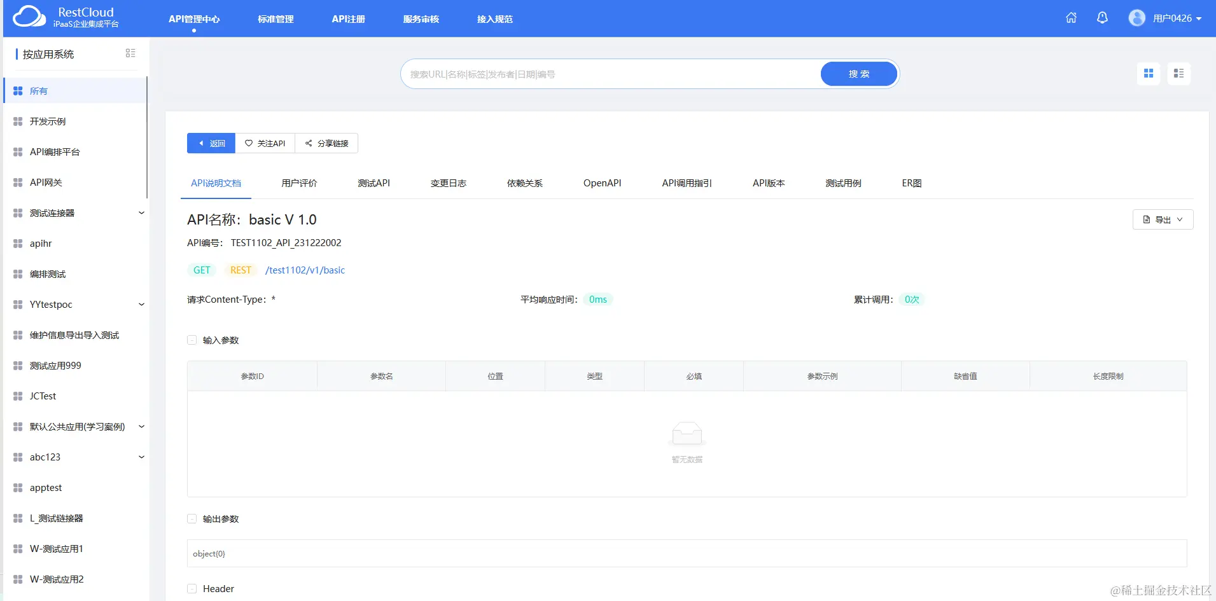Click the 返回 back button
The width and height of the screenshot is (1216, 601).
(x=211, y=143)
